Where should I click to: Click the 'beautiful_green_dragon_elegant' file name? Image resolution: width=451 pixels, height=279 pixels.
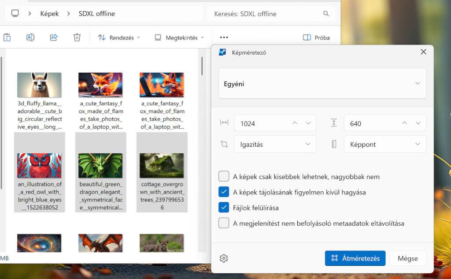click(101, 196)
